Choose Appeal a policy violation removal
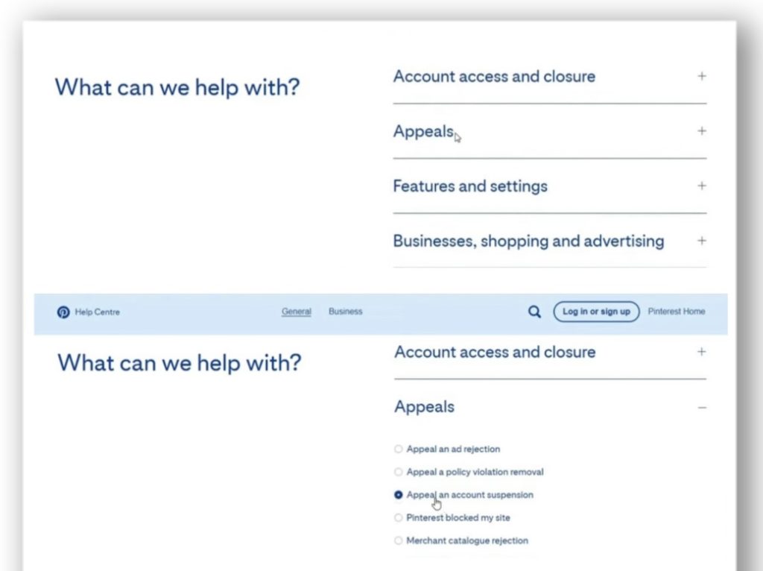The image size is (763, 571). pyautogui.click(x=399, y=473)
